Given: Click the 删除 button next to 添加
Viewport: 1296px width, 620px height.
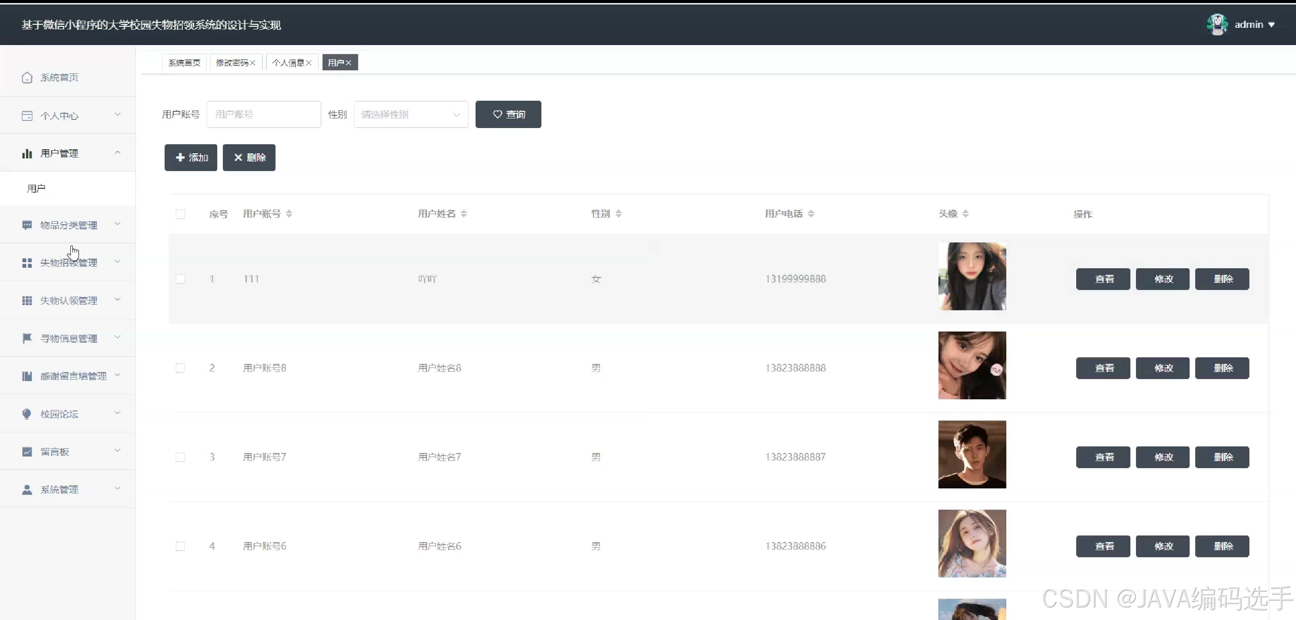Looking at the screenshot, I should click(x=249, y=157).
